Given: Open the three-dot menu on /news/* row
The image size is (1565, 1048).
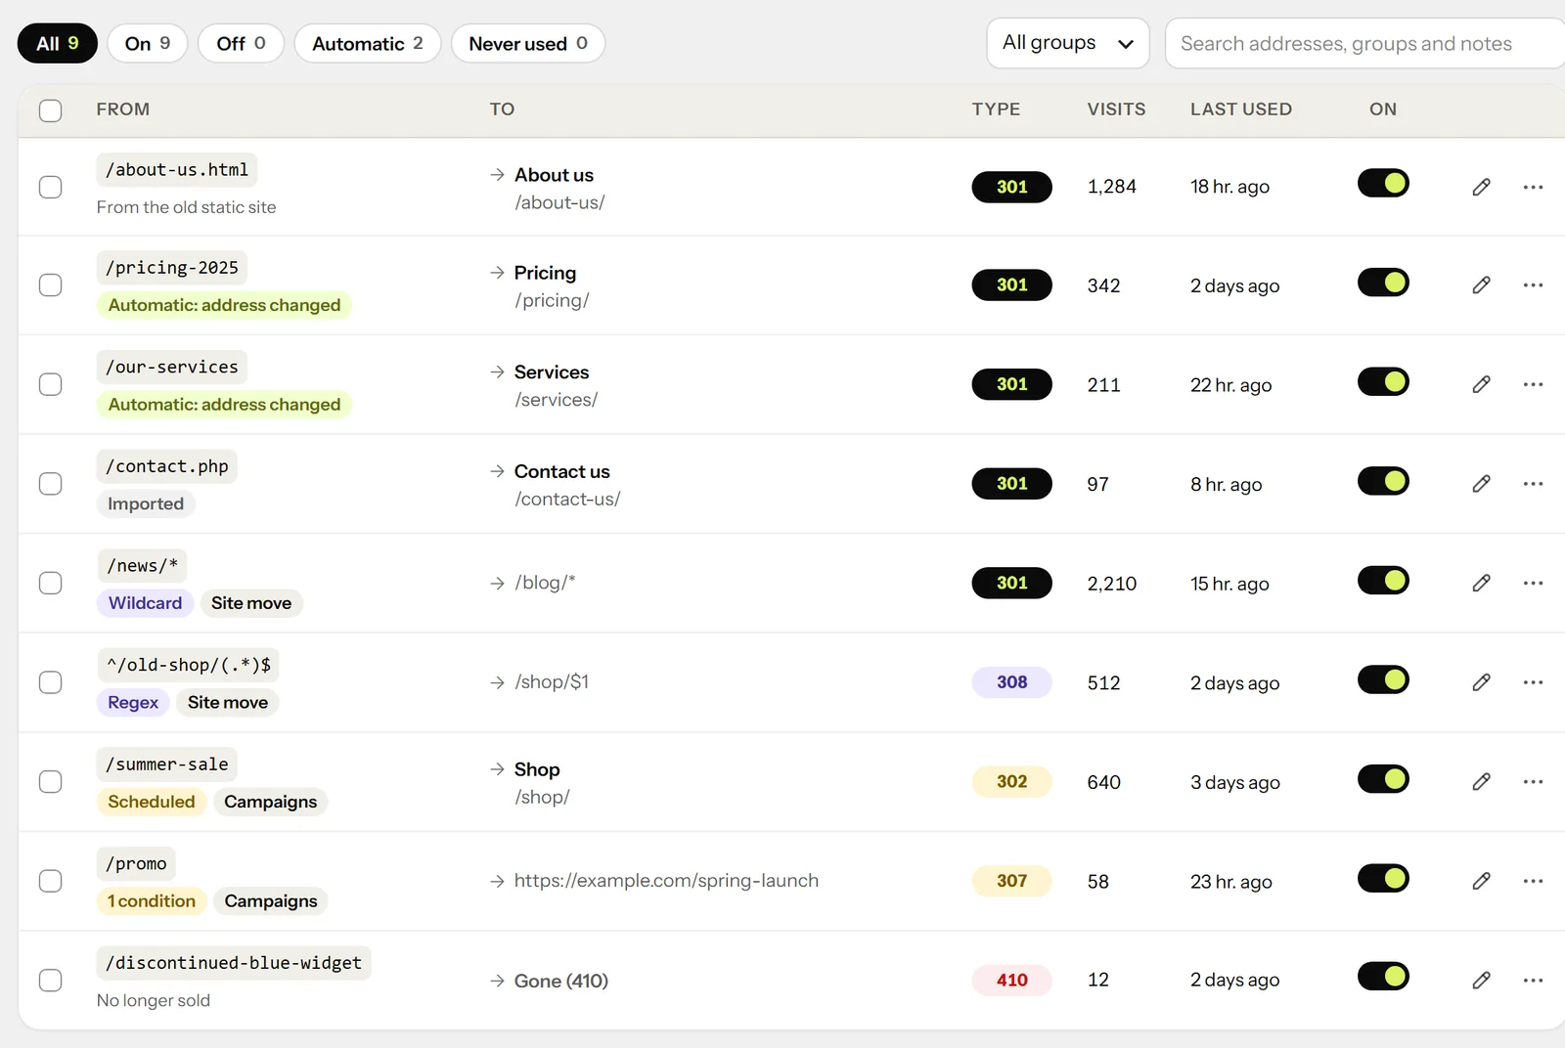Looking at the screenshot, I should [x=1533, y=583].
